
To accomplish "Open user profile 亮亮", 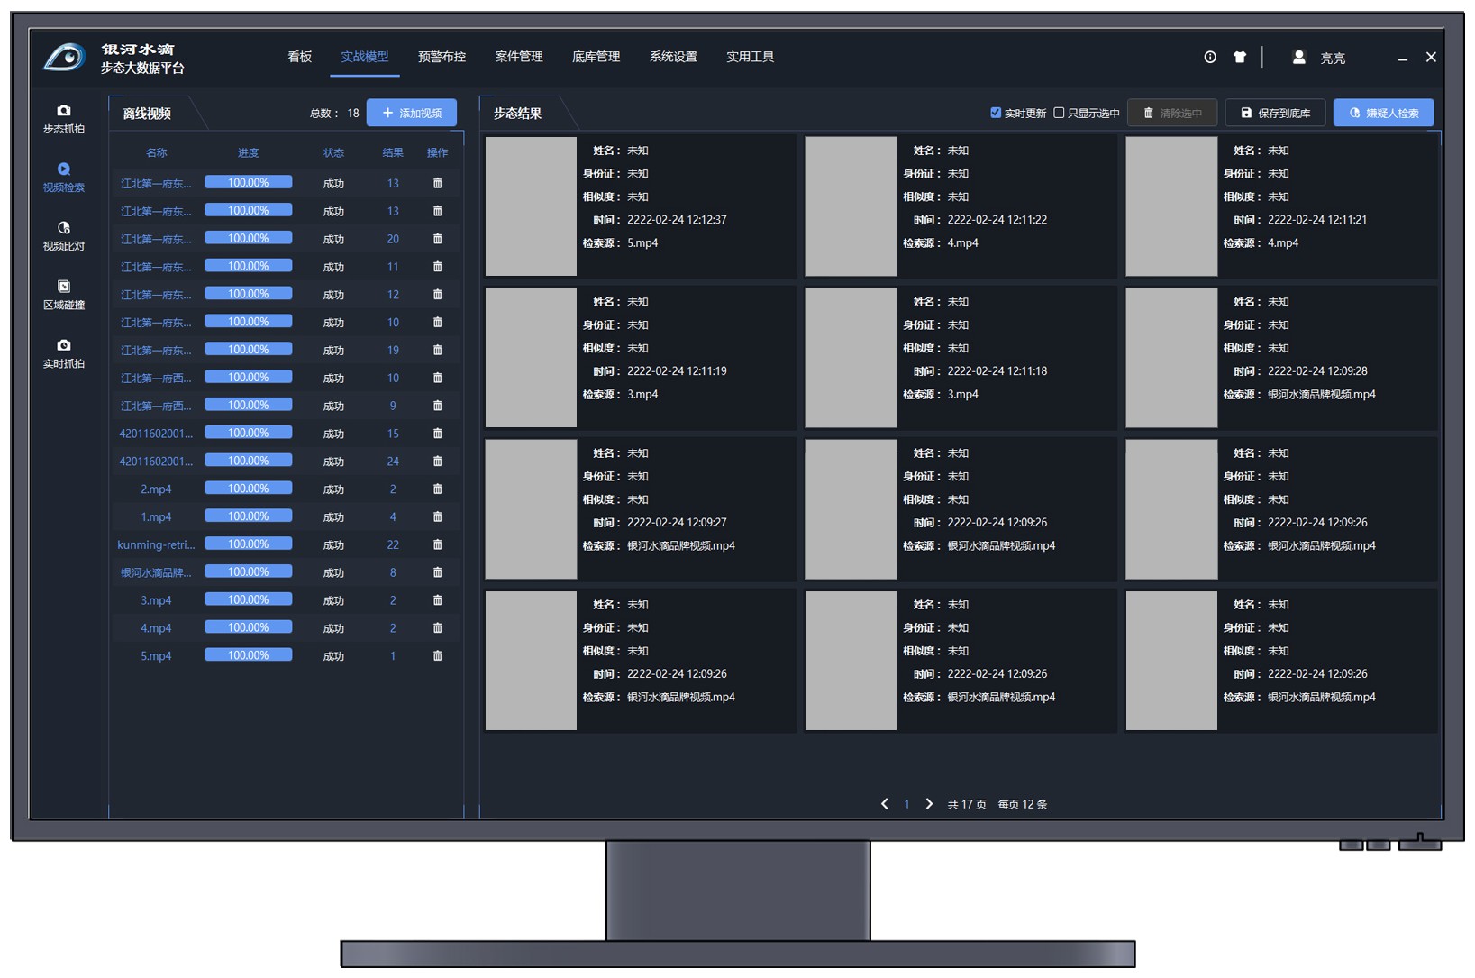I will click(1319, 58).
